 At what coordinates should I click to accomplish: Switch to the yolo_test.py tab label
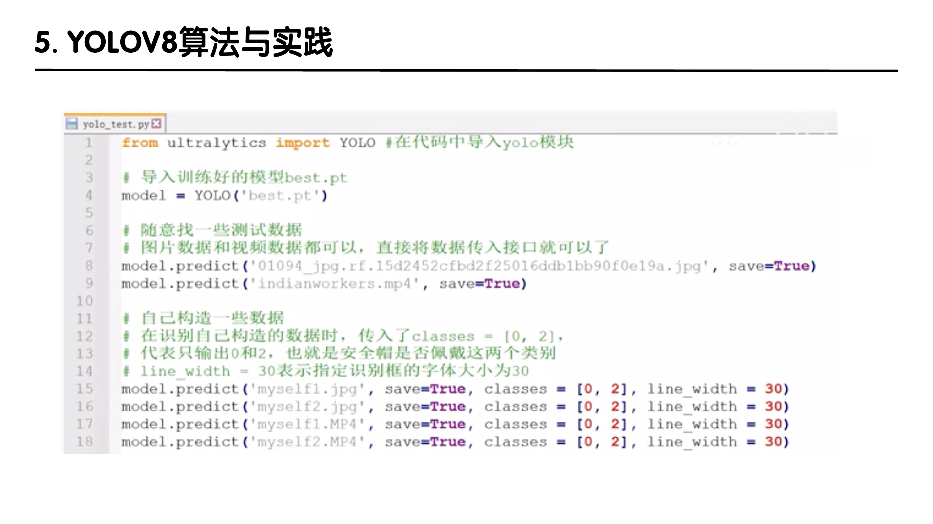pos(115,124)
